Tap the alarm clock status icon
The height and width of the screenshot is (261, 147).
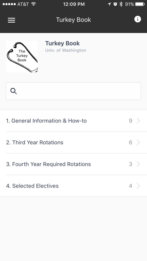coord(115,4)
